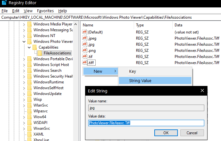Collapse the Windows Photo Viewer key
Image resolution: width=221 pixels, height=141 pixels.
pos(24,42)
